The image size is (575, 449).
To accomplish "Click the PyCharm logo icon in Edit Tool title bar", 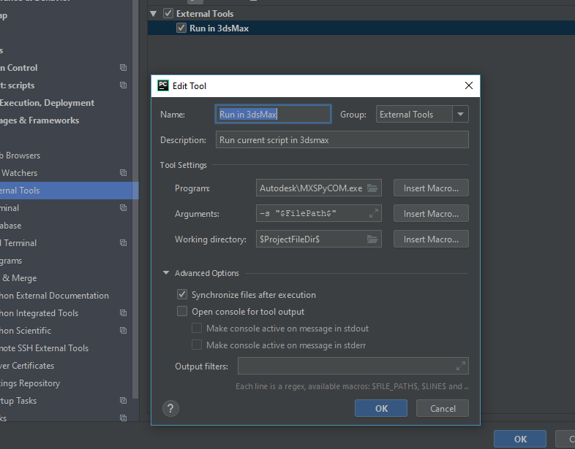I will click(x=163, y=85).
